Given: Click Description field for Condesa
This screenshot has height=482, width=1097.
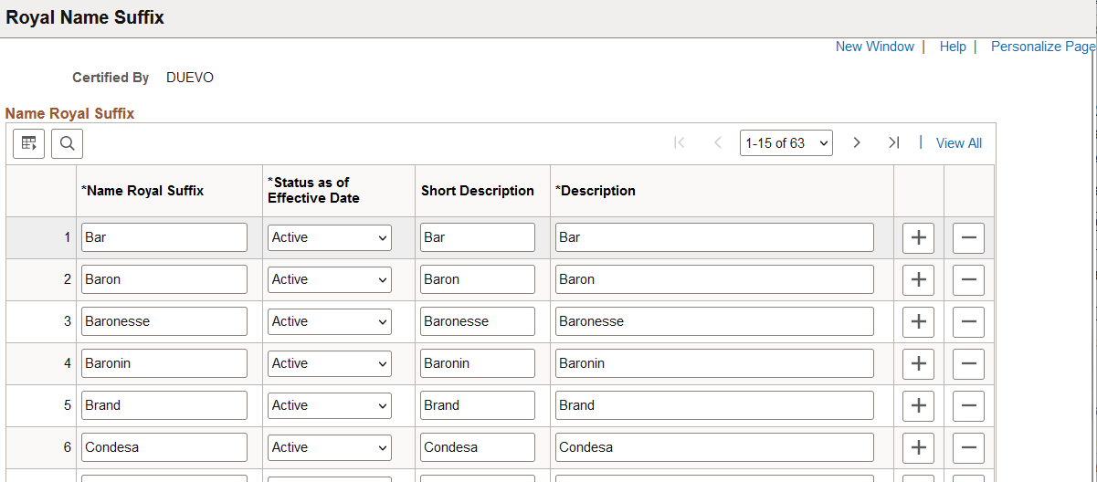Looking at the screenshot, I should point(714,447).
